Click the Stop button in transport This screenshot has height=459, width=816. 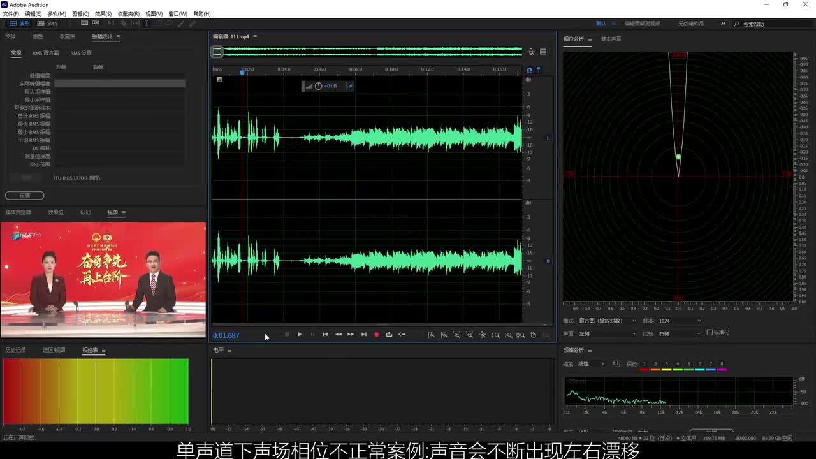pos(287,335)
